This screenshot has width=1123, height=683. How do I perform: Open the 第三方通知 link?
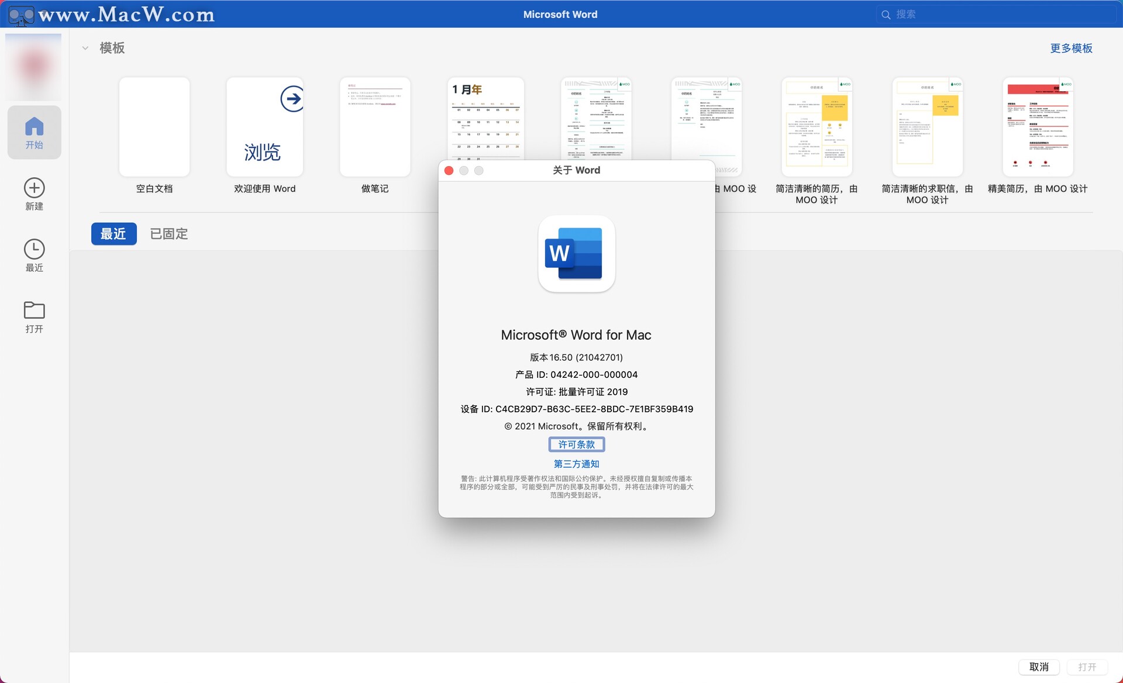(577, 464)
